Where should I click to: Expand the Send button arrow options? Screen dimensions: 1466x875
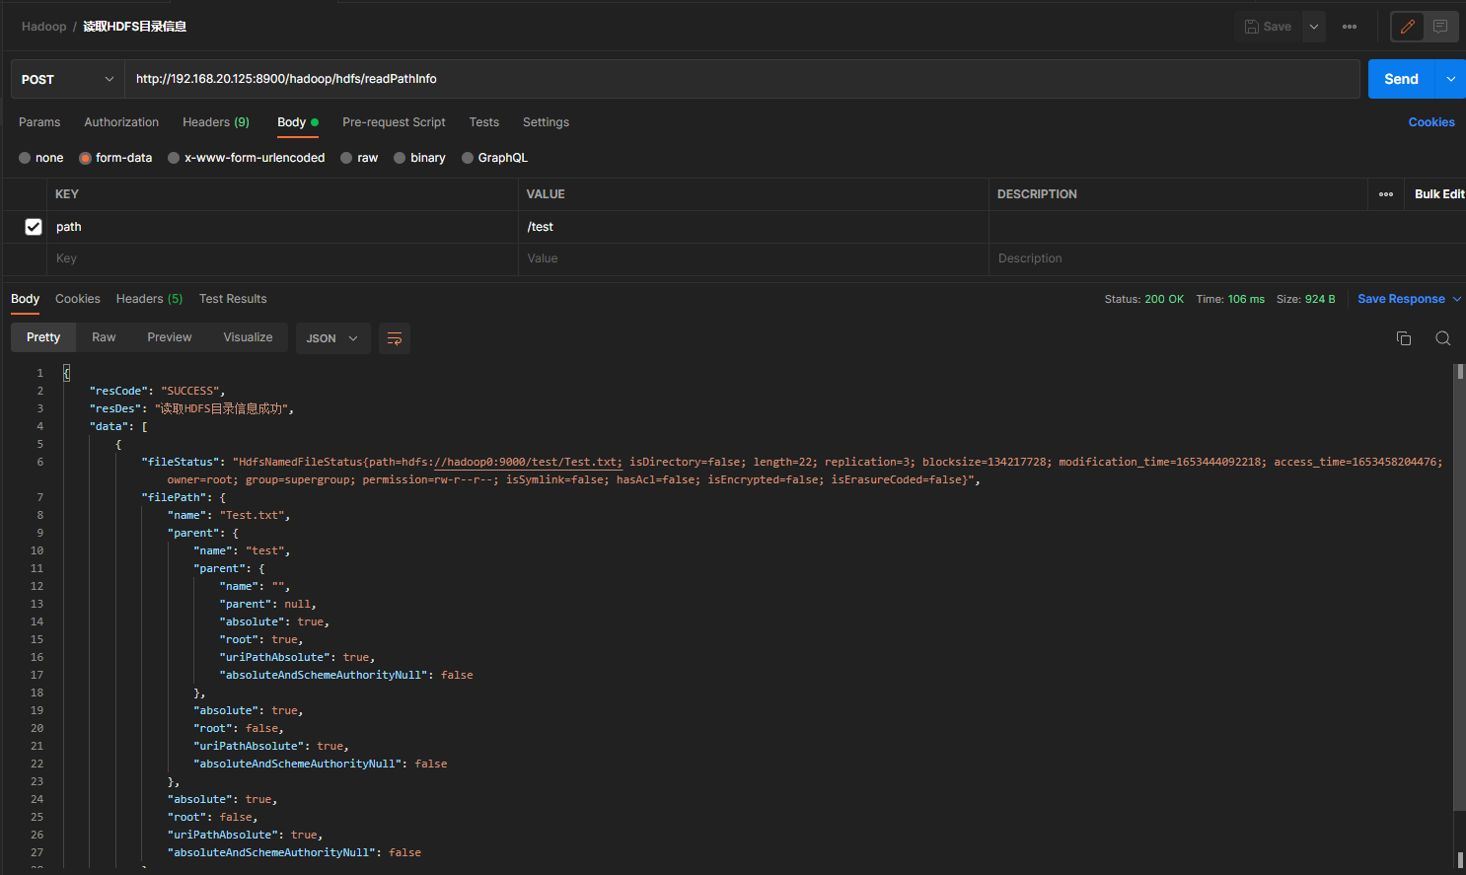coord(1450,79)
